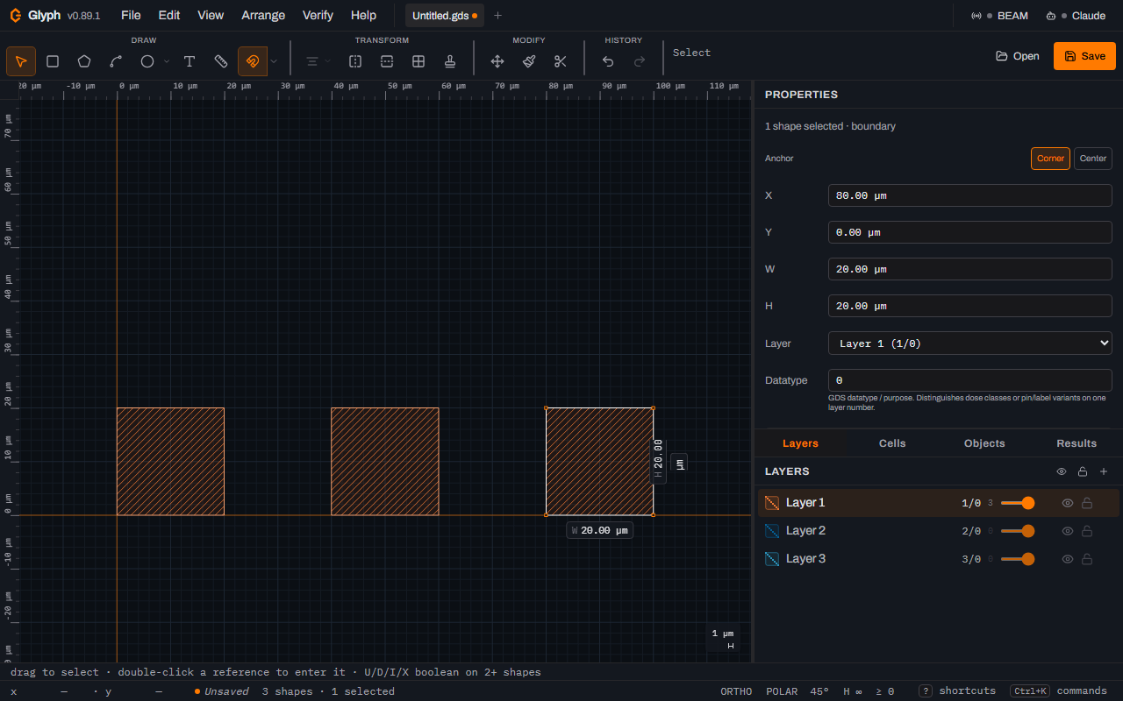Screen dimensions: 1123x701
Task: Add a new tab with plus
Action: coord(498,15)
